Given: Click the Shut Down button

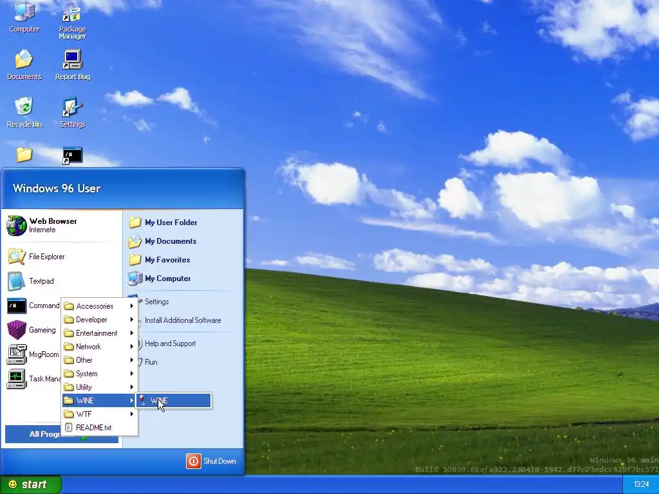Looking at the screenshot, I should coord(211,461).
